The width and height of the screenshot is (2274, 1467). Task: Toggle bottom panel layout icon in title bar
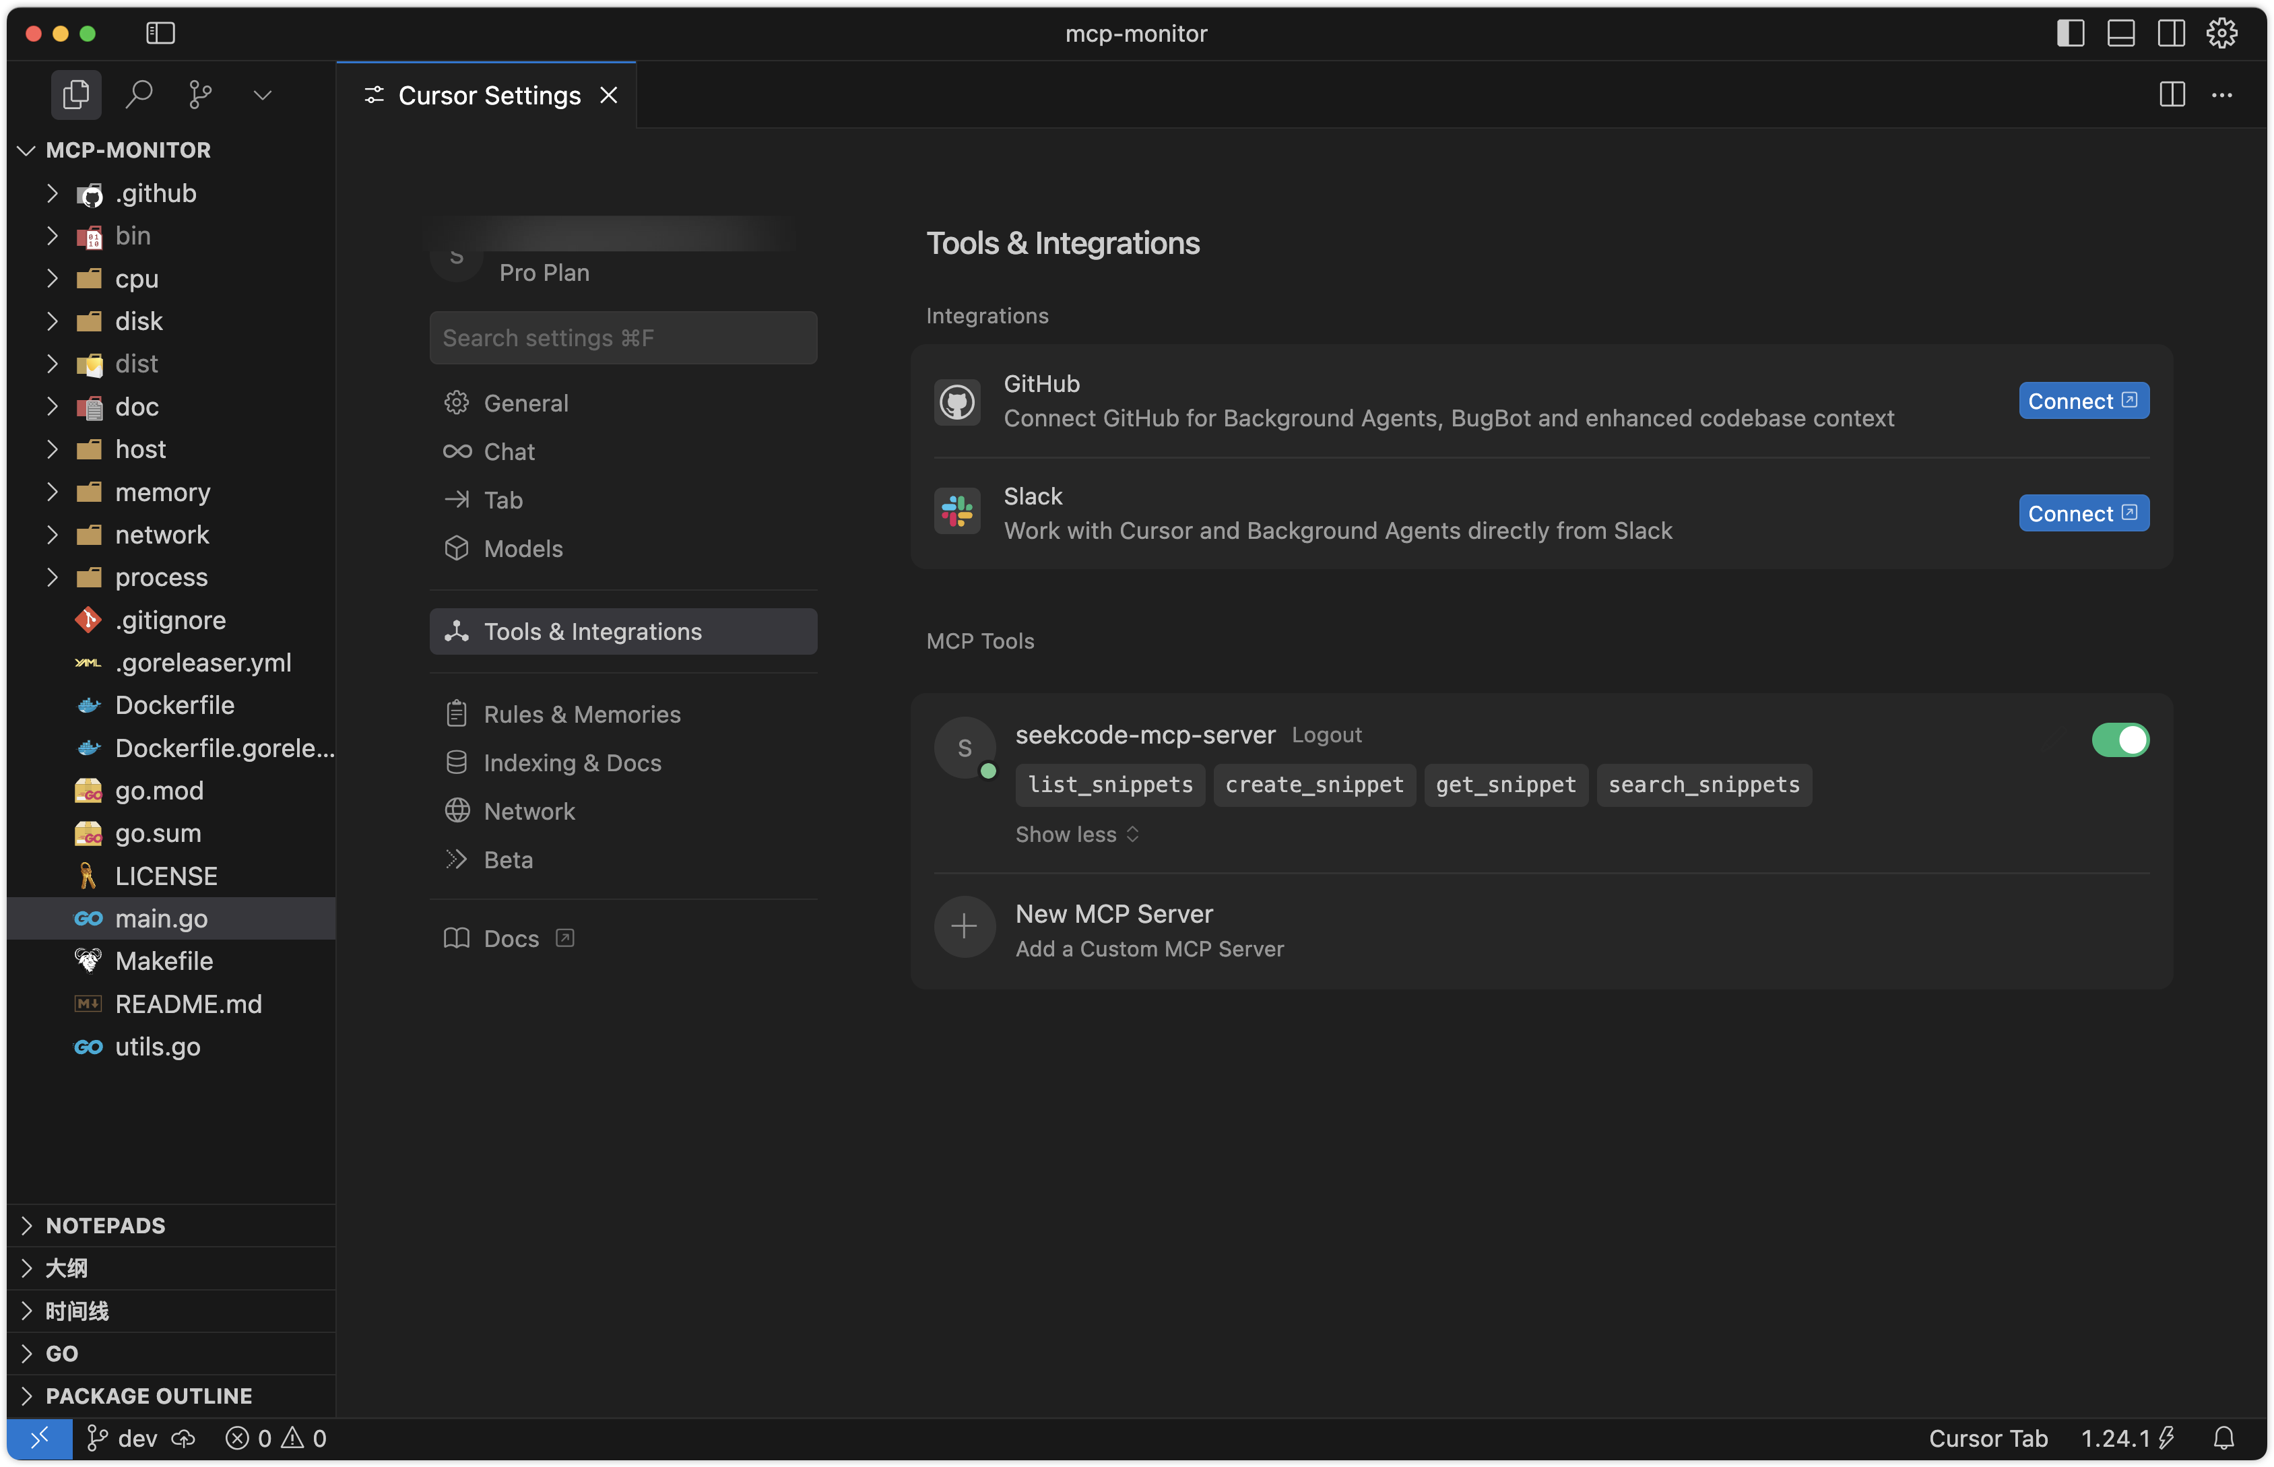[x=2120, y=34]
